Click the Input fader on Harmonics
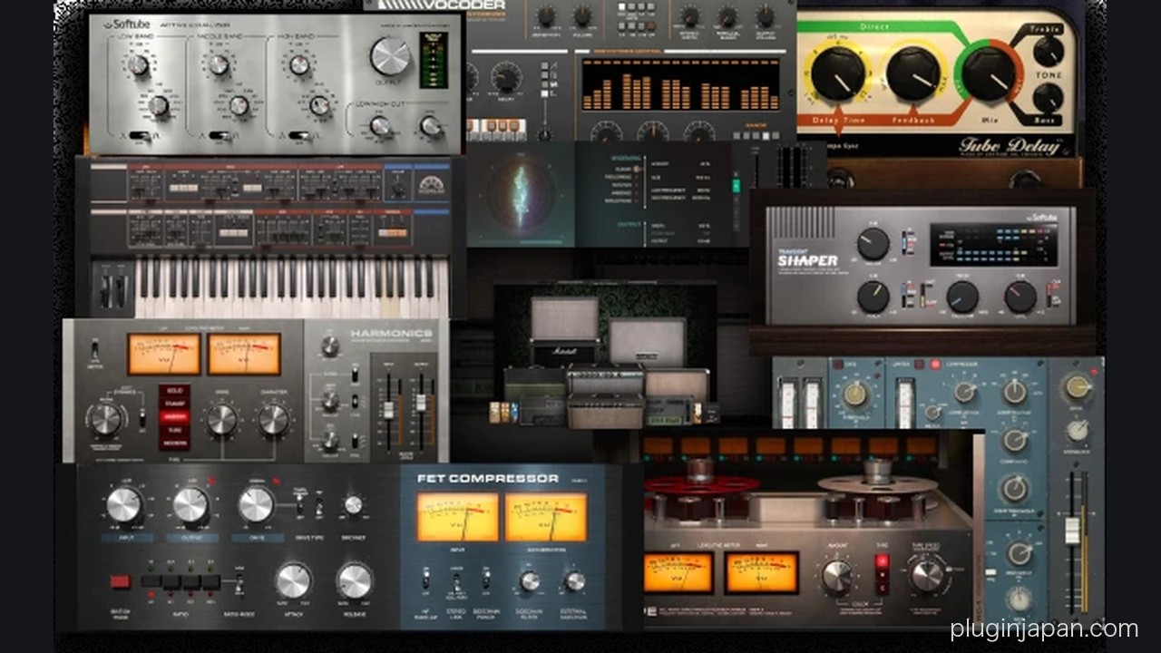Viewport: 1161px width, 653px height. [387, 410]
